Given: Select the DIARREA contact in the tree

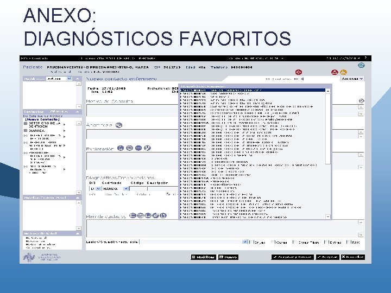Looking at the screenshot, I should pyautogui.click(x=37, y=131).
